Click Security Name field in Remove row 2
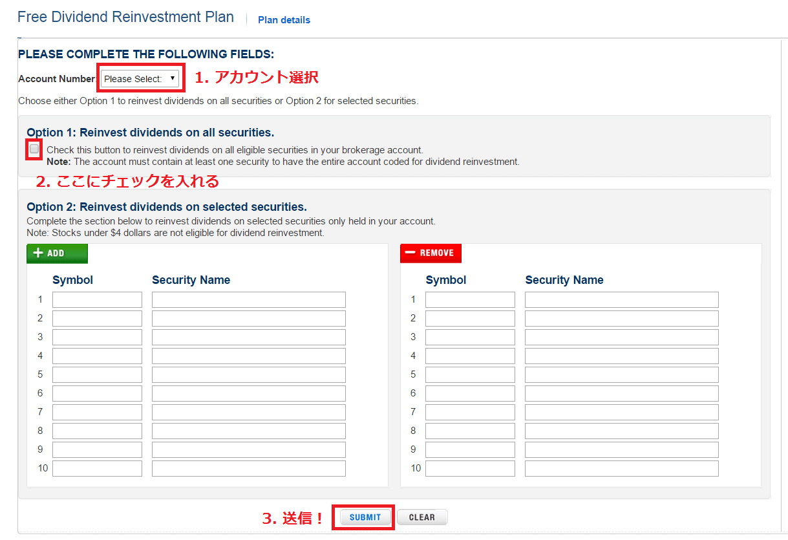Image resolution: width=788 pixels, height=540 pixels. [x=621, y=318]
